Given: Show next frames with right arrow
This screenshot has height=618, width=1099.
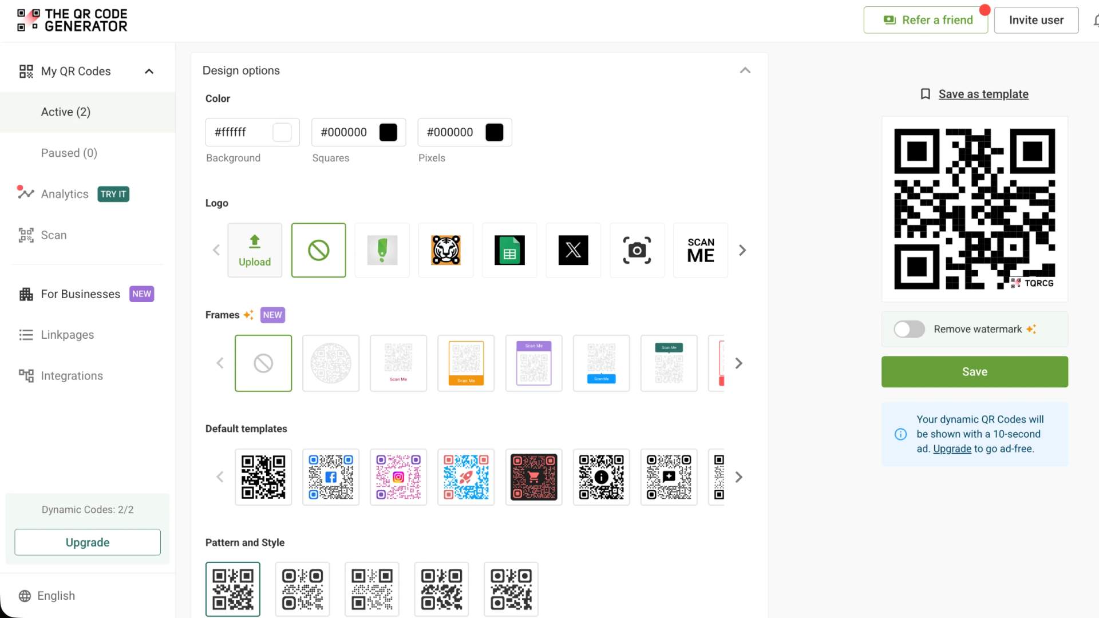Looking at the screenshot, I should point(738,363).
